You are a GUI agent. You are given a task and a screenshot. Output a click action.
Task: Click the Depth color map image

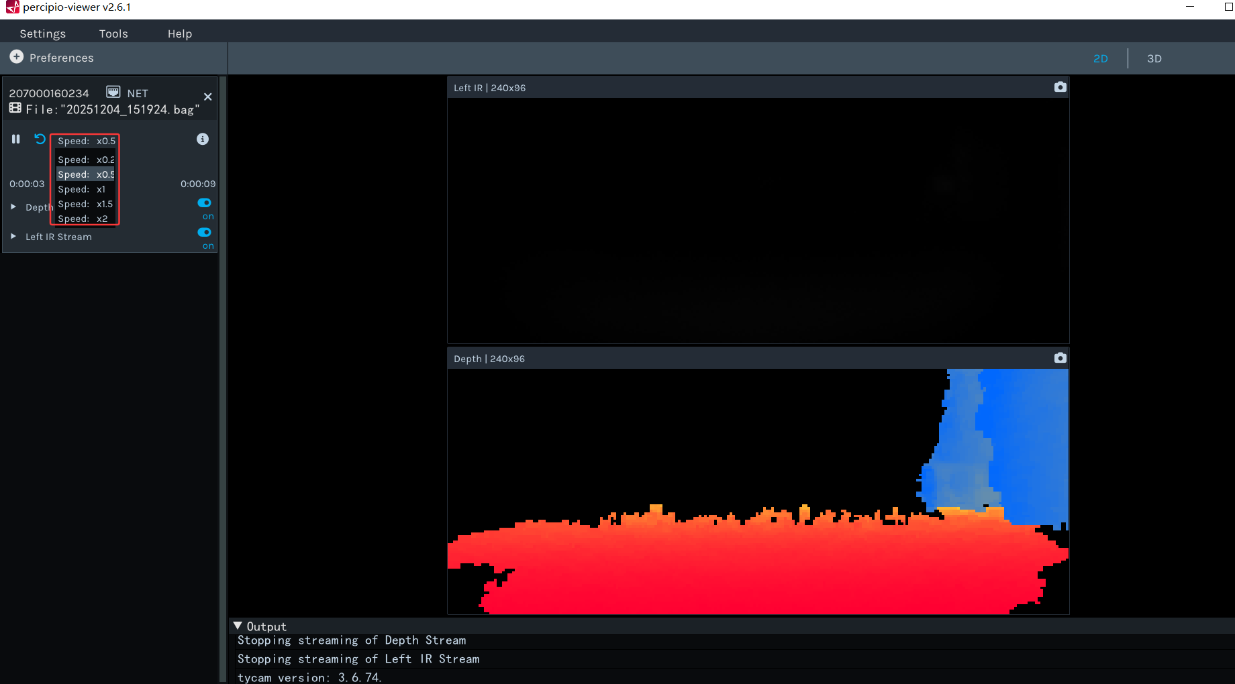pyautogui.click(x=758, y=492)
